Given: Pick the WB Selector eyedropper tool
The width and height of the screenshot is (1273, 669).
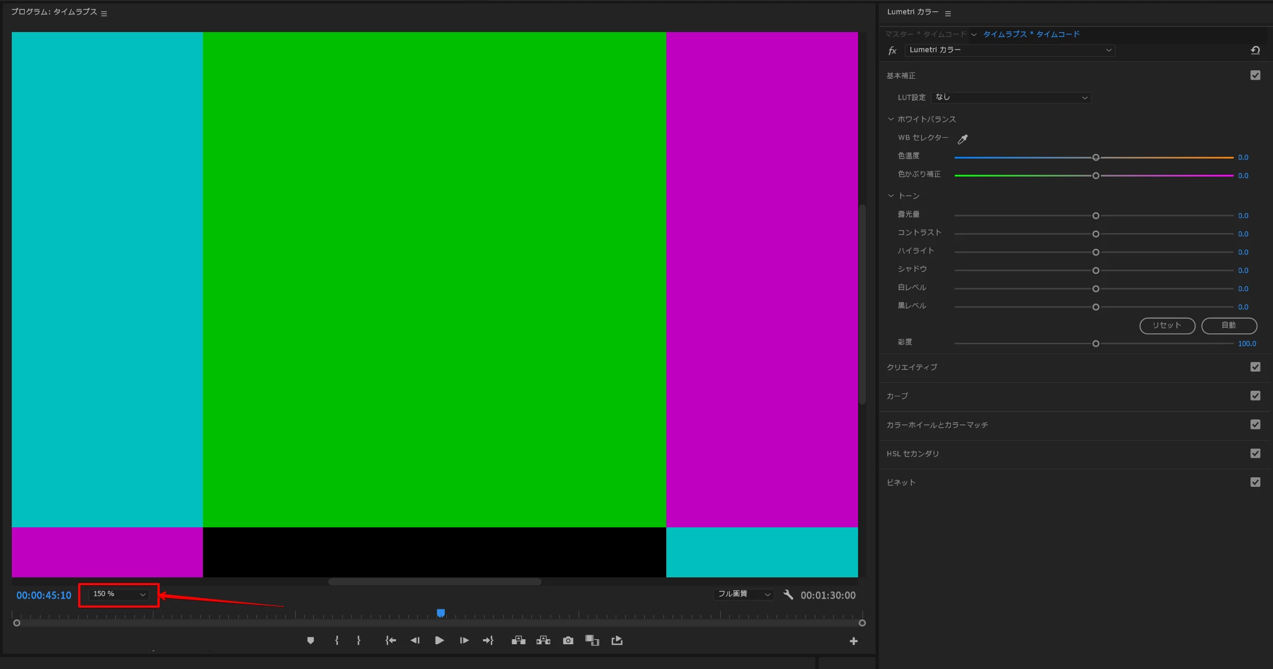Looking at the screenshot, I should [963, 139].
